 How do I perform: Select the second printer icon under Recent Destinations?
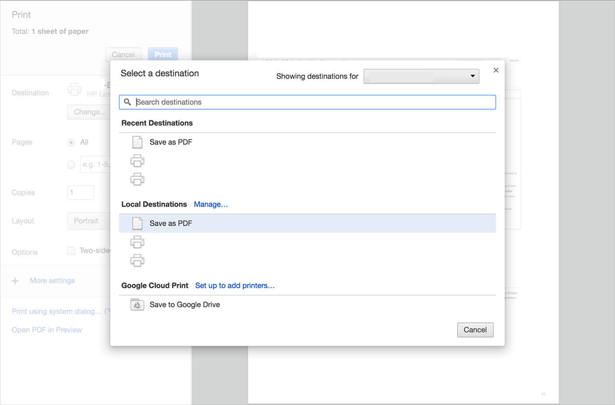(137, 179)
